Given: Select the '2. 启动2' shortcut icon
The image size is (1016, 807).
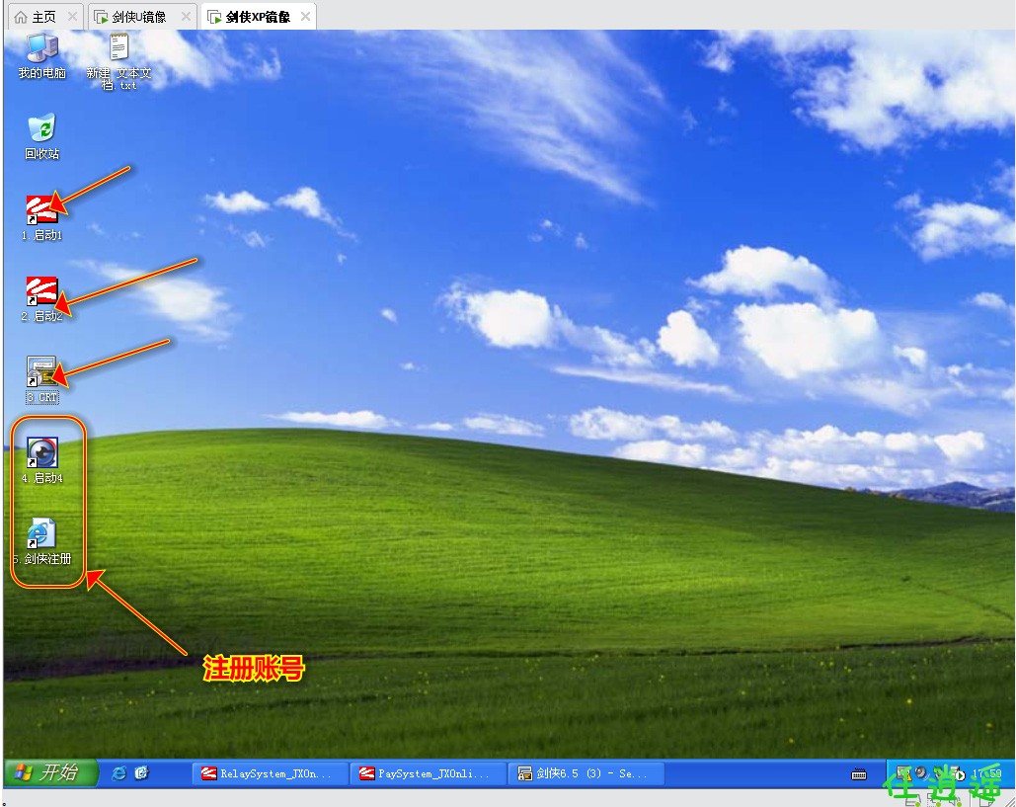Looking at the screenshot, I should [x=42, y=299].
